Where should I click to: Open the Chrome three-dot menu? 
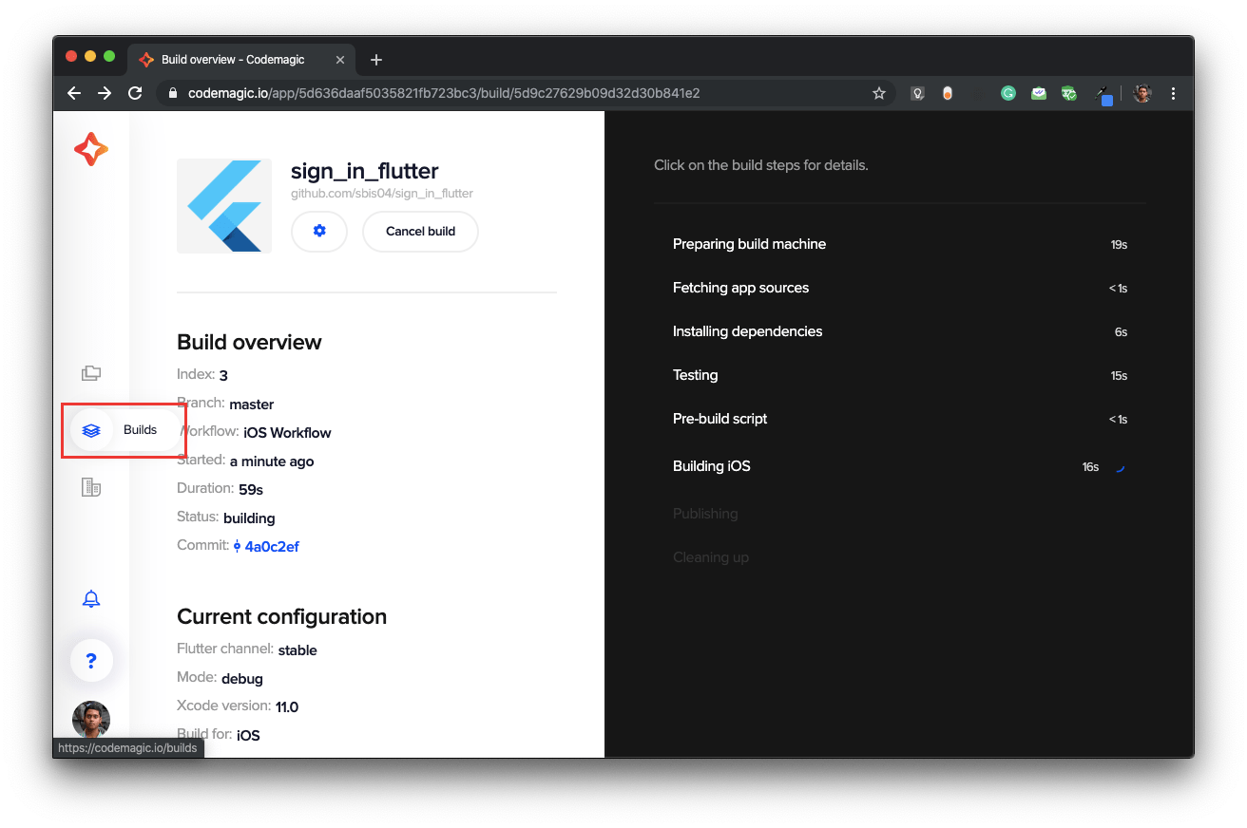coord(1173,93)
